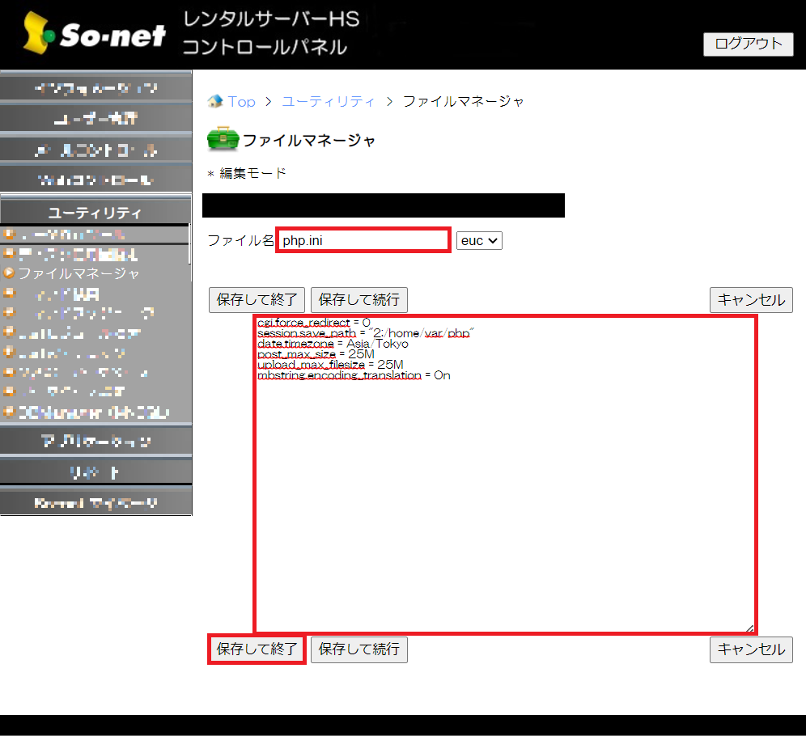Screen dimensions: 806x736
Task: Select the ユーティリティ sidebar menu header
Action: pyautogui.click(x=95, y=213)
